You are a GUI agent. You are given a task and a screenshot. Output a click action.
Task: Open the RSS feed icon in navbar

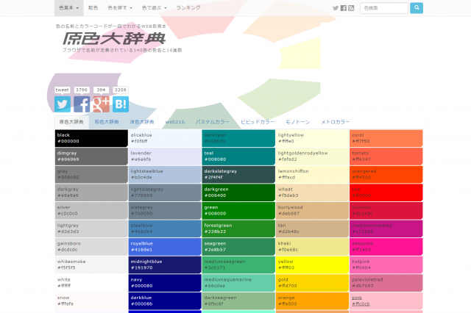tap(352, 8)
